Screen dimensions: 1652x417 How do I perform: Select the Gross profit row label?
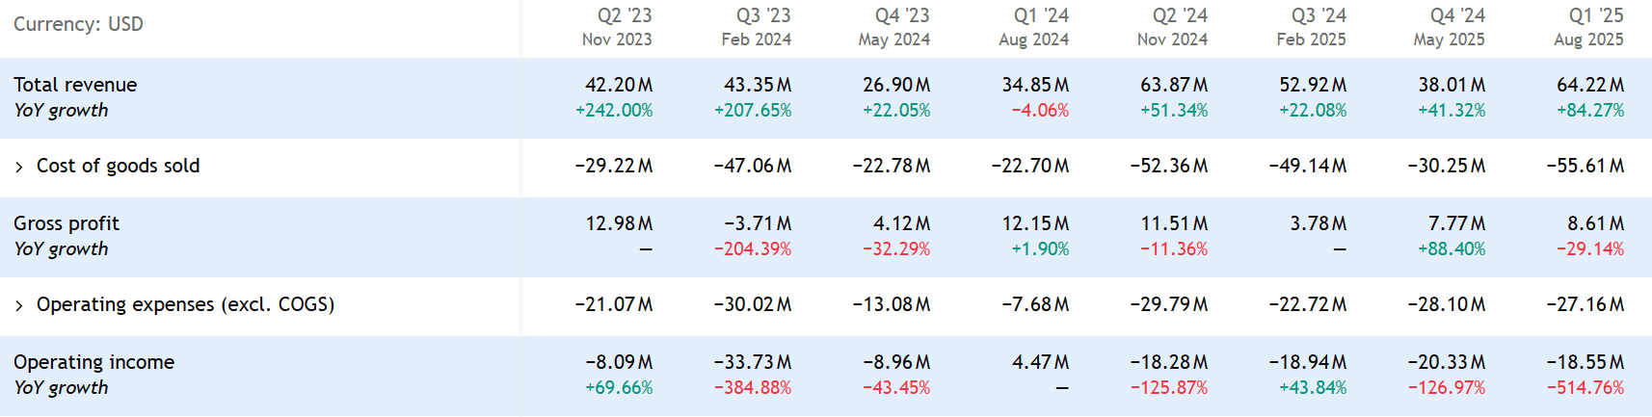tap(67, 223)
